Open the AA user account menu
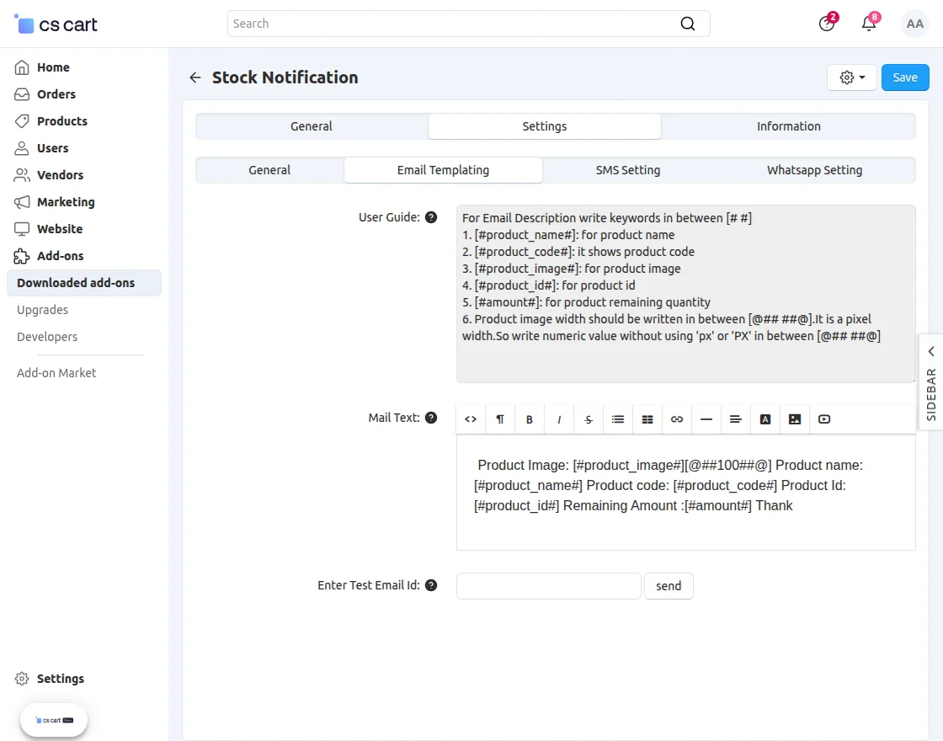Screen dimensions: 943x741 tap(914, 23)
